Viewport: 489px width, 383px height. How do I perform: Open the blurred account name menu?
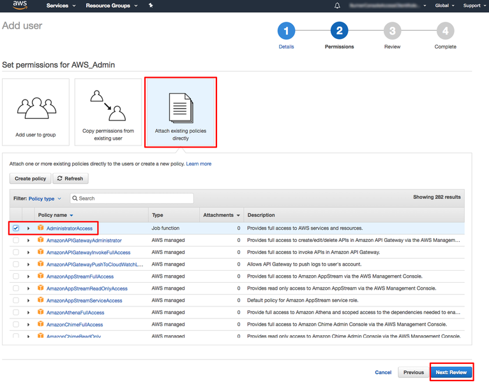coord(387,6)
